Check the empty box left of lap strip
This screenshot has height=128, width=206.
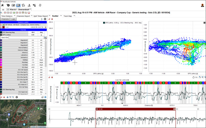[x=49, y=109]
